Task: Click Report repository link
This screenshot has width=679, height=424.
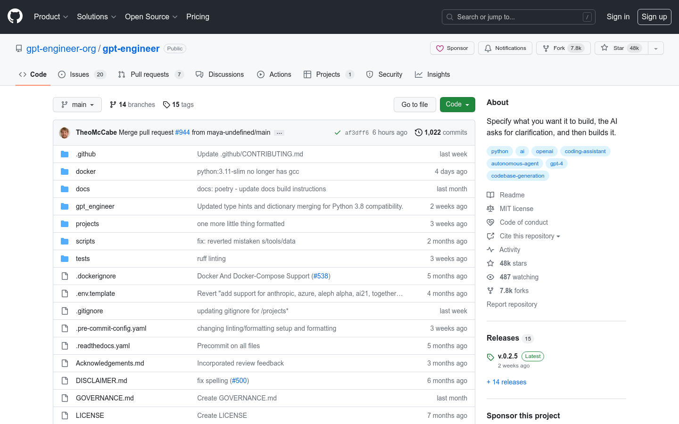Action: (512, 304)
